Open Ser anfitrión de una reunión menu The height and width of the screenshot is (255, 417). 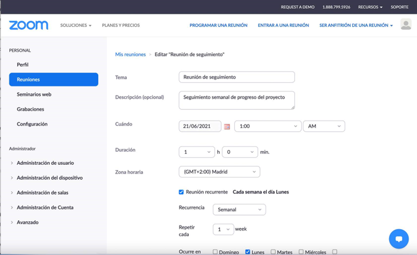click(x=356, y=25)
